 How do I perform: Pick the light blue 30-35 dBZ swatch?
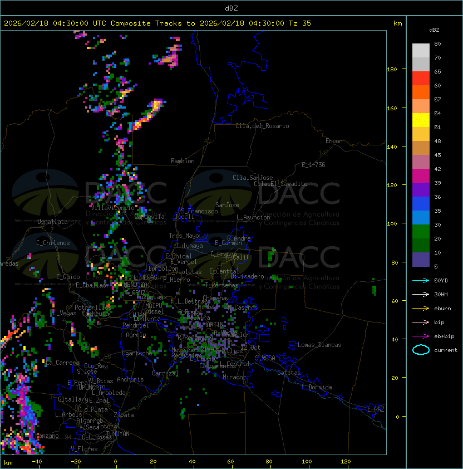tap(421, 218)
